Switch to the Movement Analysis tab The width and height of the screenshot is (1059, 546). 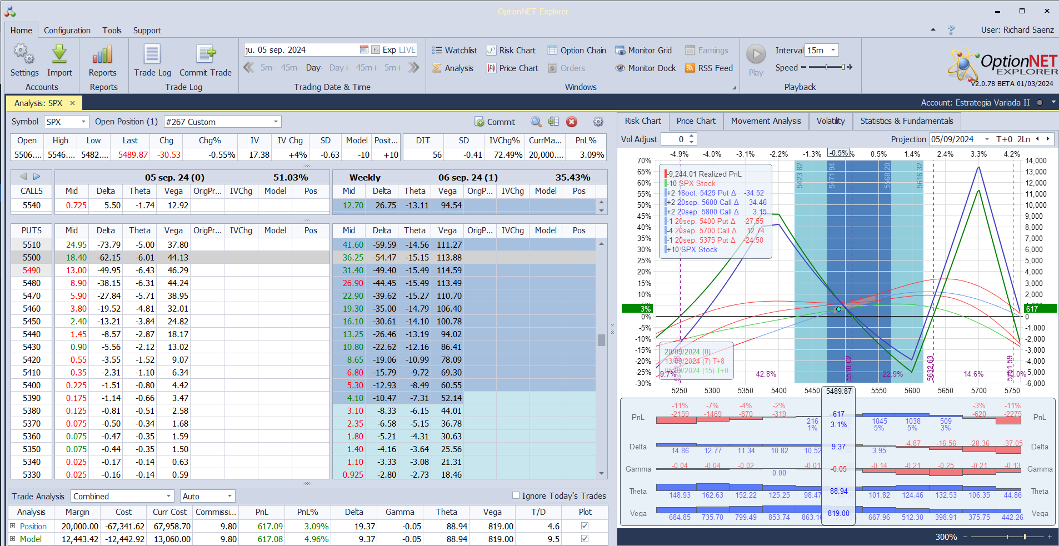(766, 121)
